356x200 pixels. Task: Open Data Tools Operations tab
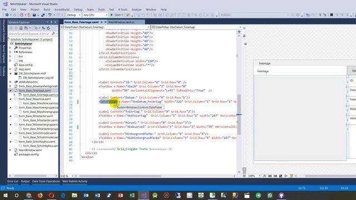[x=46, y=181]
